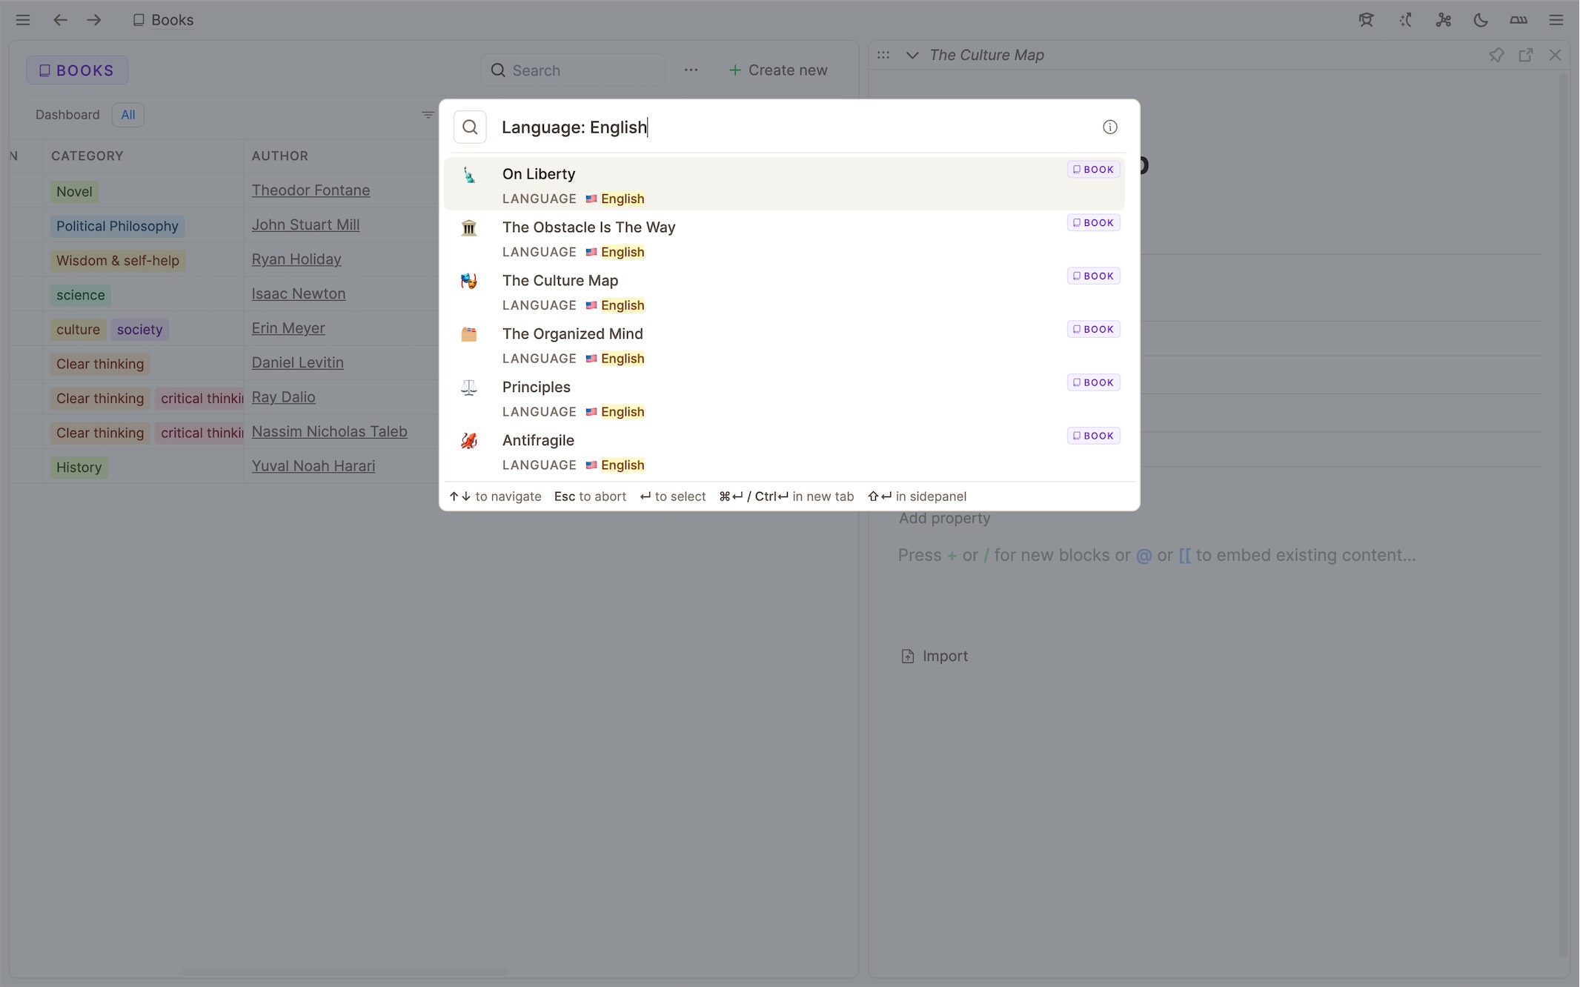Open author Theodor Fontane link
This screenshot has height=987, width=1580.
[x=311, y=190]
